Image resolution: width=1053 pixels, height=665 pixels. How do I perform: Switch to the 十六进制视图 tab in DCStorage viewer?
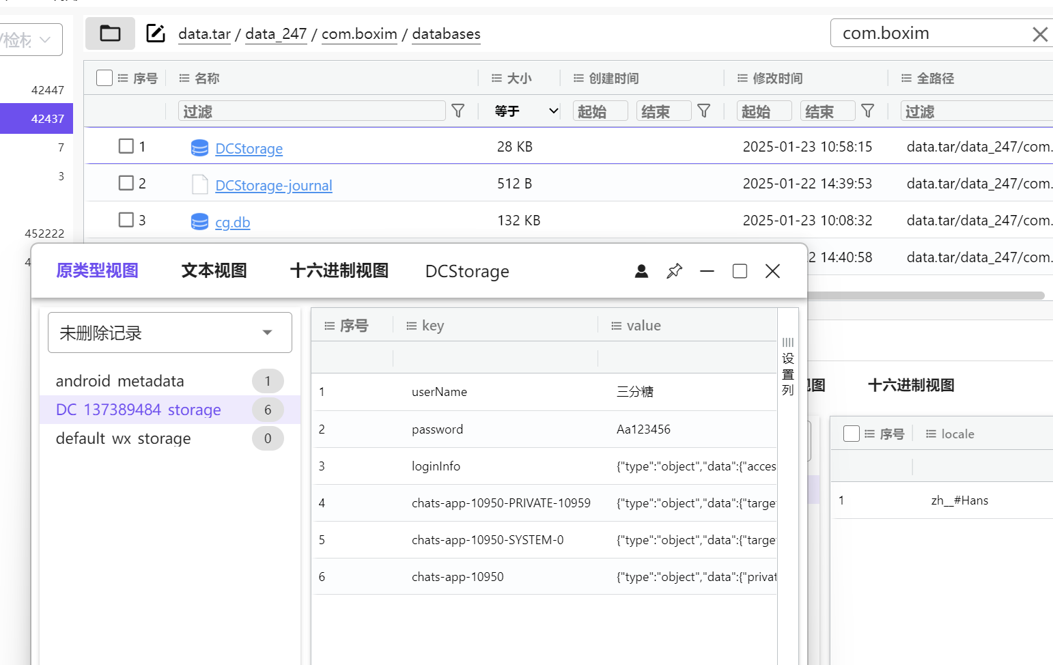339,271
